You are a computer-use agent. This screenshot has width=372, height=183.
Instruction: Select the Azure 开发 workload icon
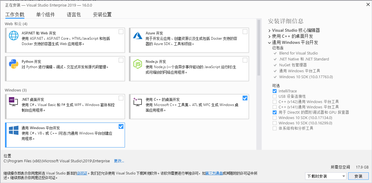[x=138, y=36]
